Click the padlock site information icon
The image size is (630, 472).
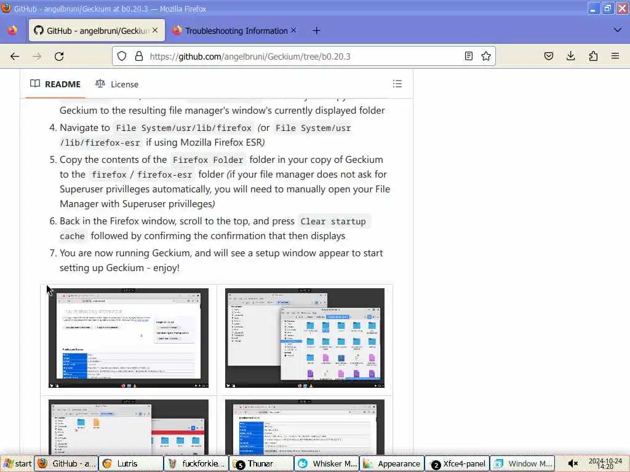139,56
